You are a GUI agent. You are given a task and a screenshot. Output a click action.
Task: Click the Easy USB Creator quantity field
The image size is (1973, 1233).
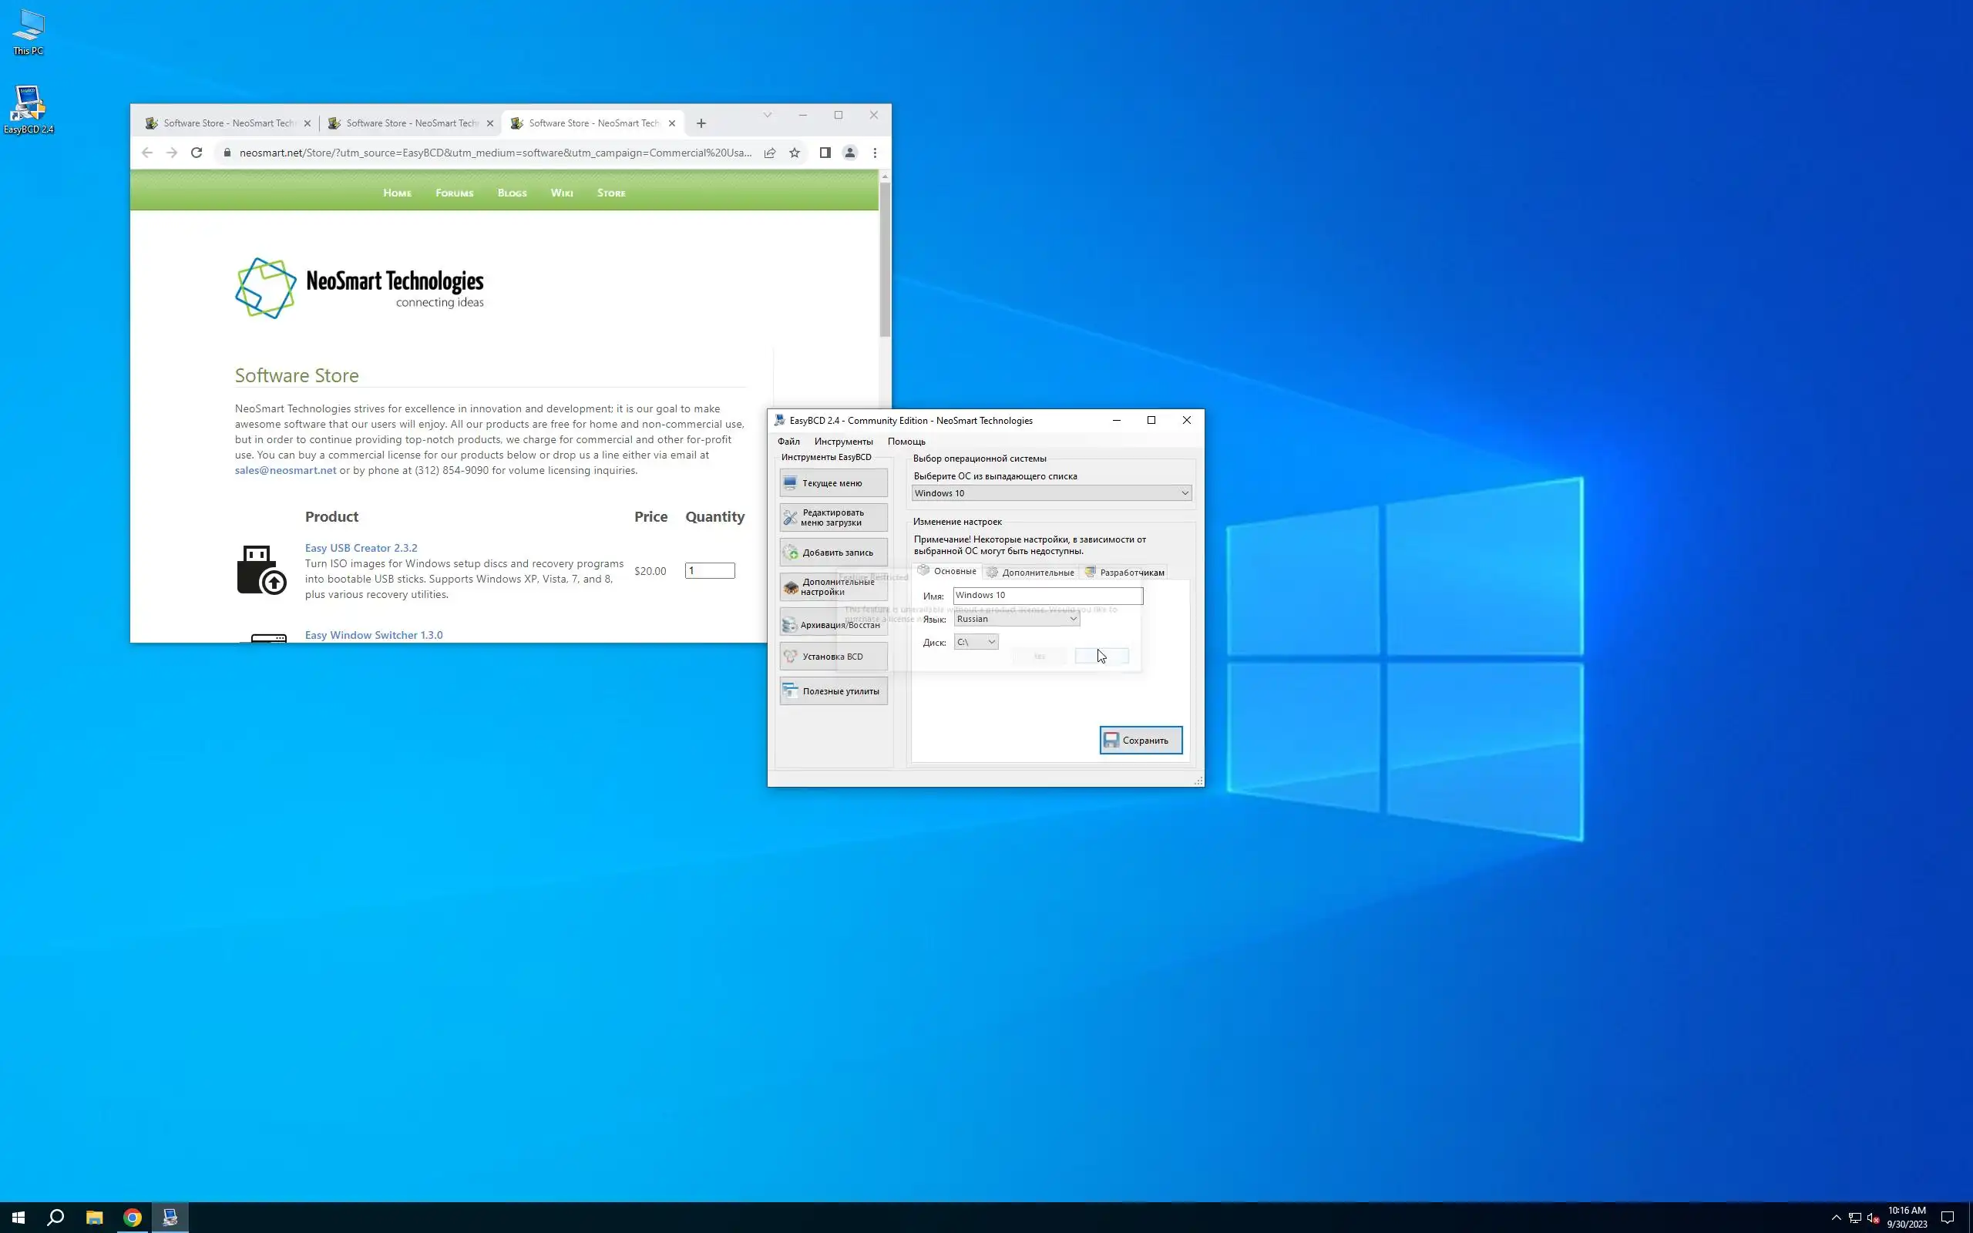pyautogui.click(x=709, y=571)
